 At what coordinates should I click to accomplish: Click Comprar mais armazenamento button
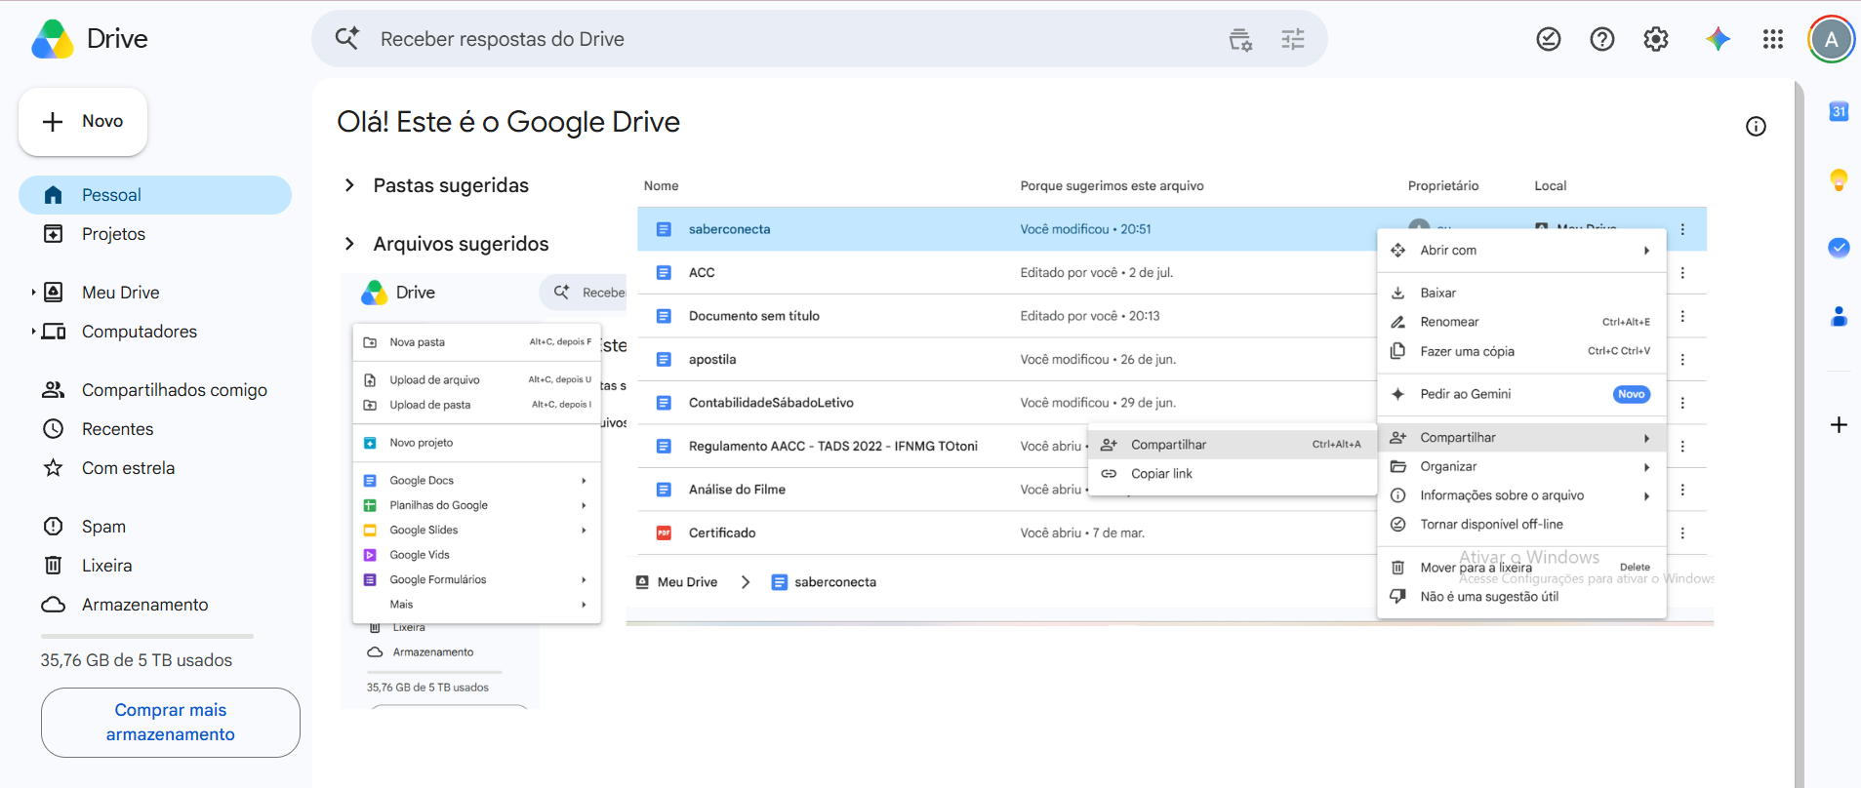[171, 723]
